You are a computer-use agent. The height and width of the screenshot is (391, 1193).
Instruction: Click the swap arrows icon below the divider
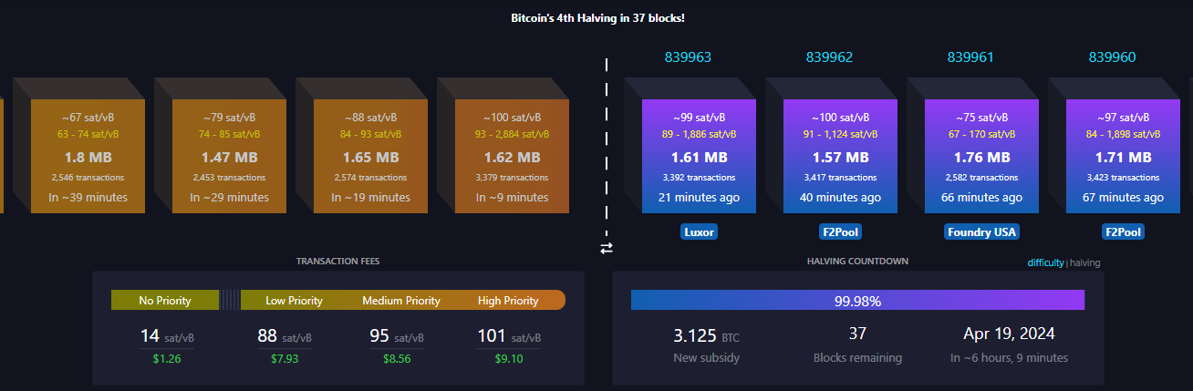pos(607,248)
